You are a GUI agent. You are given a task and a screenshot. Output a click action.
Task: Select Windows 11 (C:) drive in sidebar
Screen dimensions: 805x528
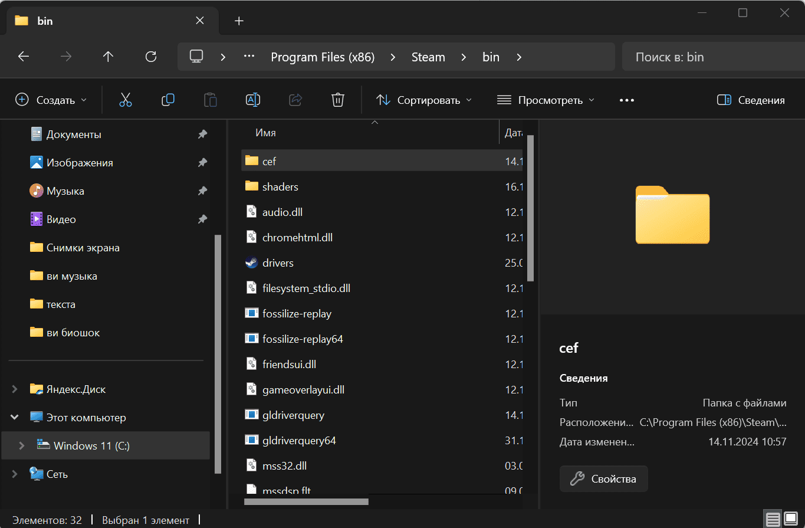click(x=106, y=446)
